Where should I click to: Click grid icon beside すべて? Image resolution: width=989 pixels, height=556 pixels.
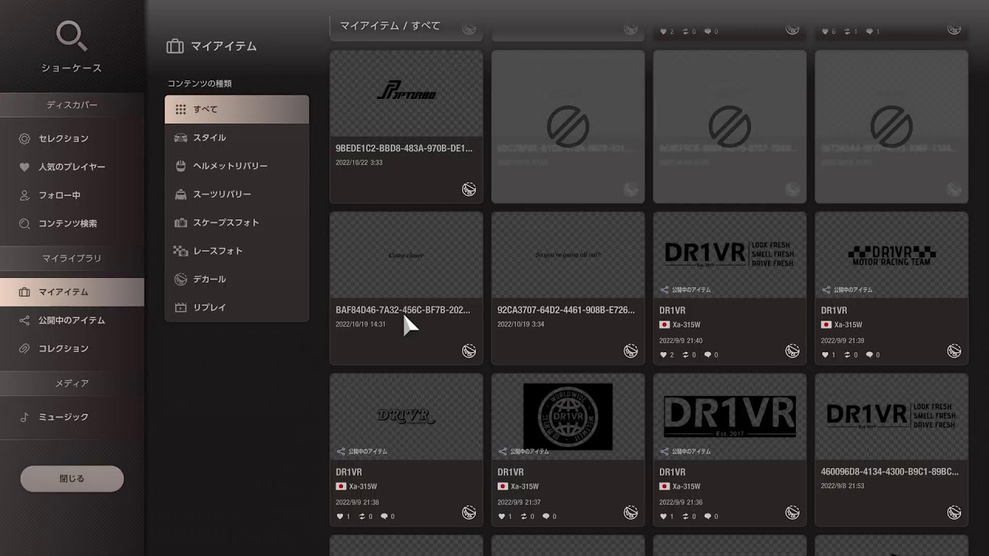[x=181, y=110]
